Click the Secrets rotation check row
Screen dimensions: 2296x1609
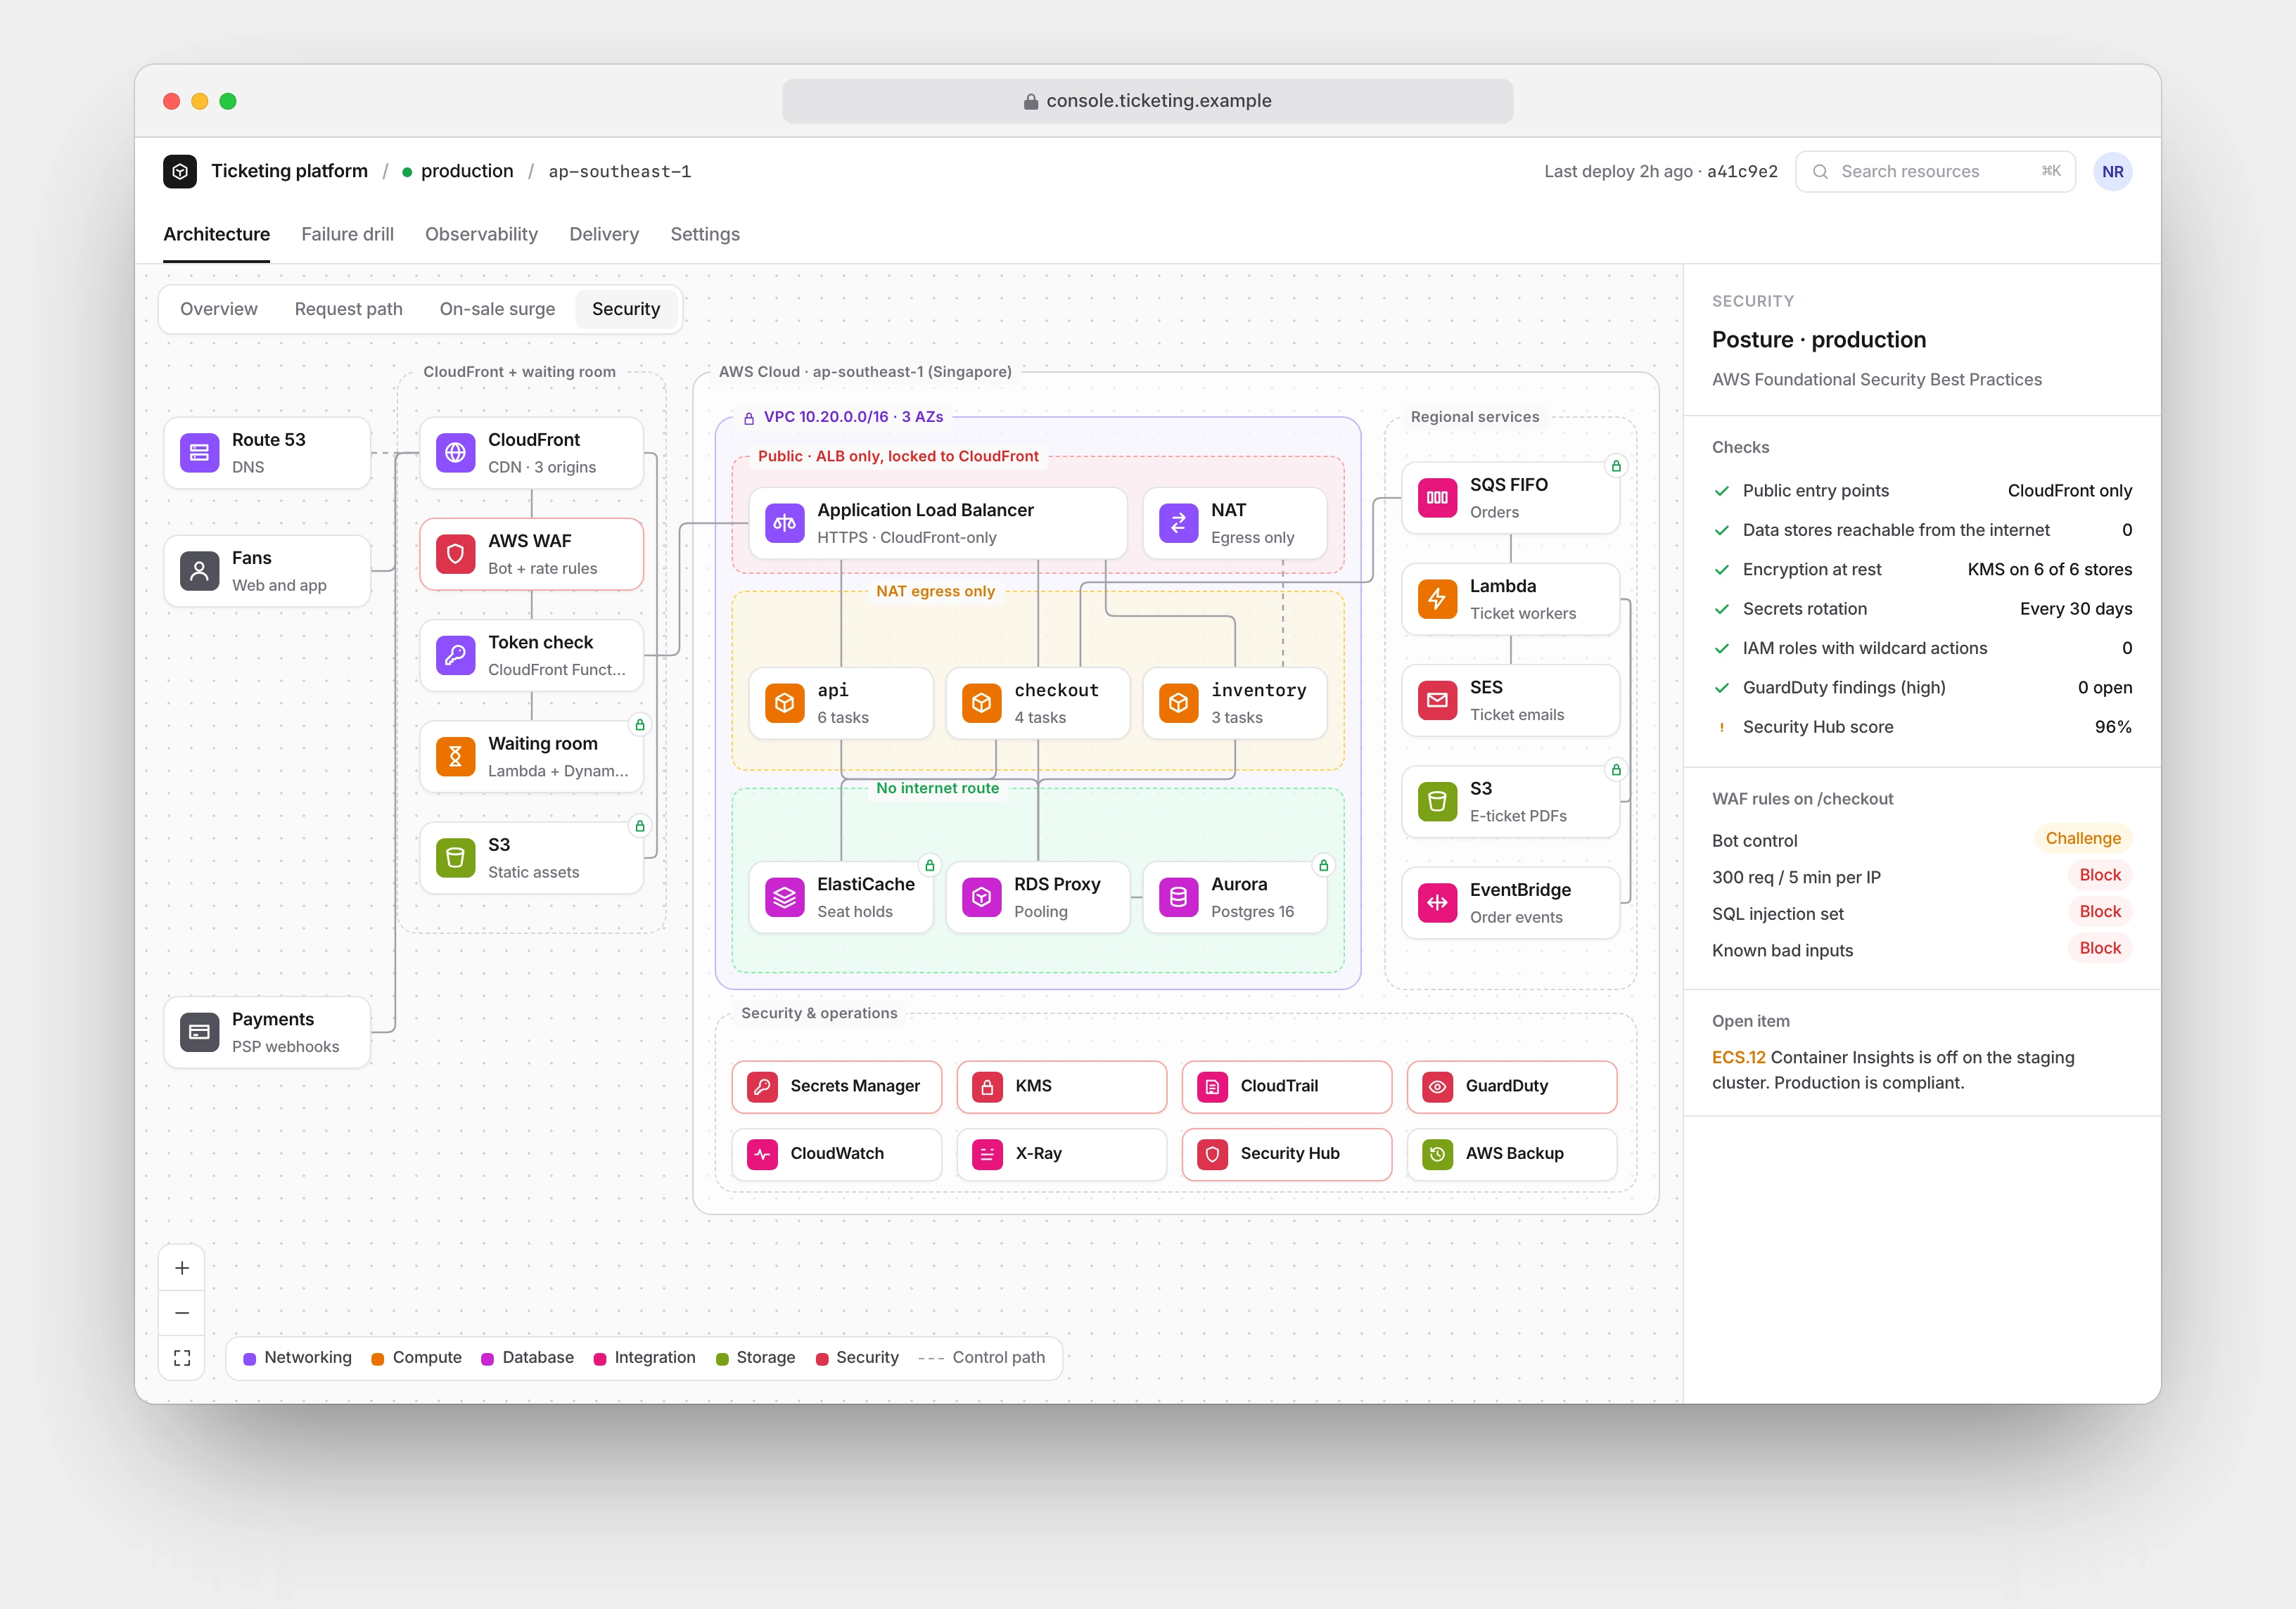pyautogui.click(x=1922, y=609)
